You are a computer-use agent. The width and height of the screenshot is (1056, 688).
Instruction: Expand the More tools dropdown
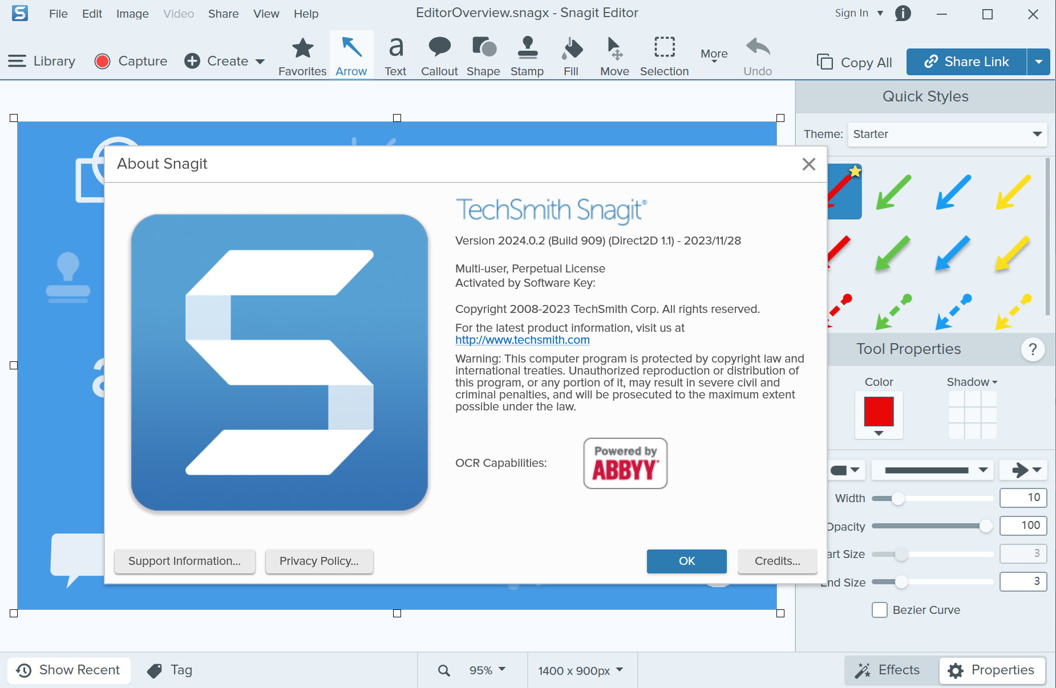click(714, 55)
